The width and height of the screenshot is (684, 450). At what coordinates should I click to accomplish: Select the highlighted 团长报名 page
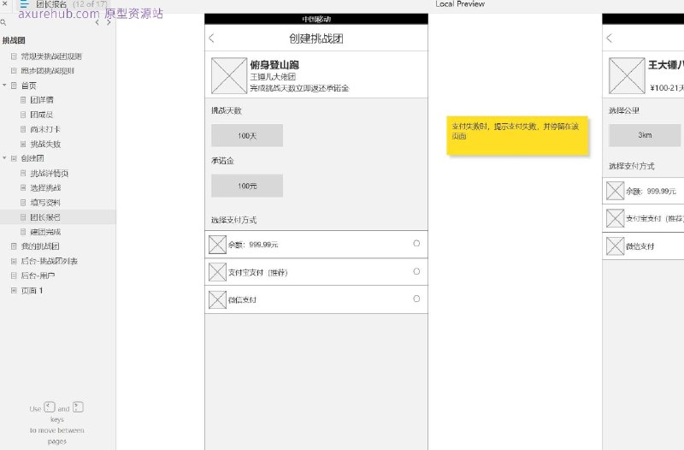point(45,217)
